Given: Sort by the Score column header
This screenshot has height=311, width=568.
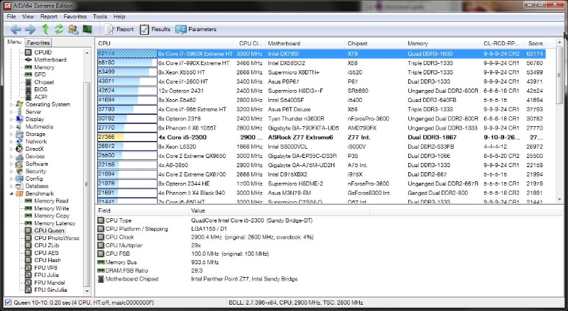Looking at the screenshot, I should [535, 43].
